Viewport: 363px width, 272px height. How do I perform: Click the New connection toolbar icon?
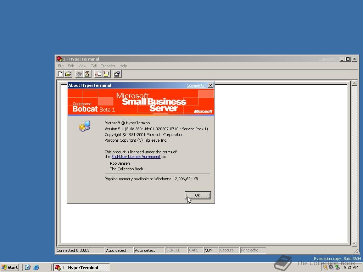pos(60,74)
